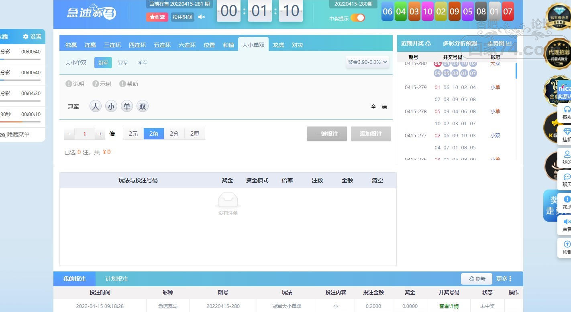
Task: Open the 奖金3.90-0.0% dropdown
Action: coord(367,62)
